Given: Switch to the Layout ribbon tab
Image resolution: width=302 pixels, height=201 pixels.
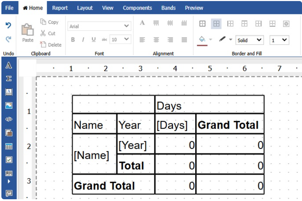Looking at the screenshot, I should [85, 8].
